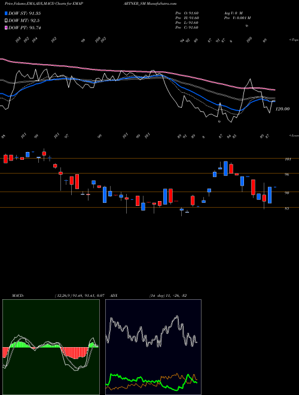299x395 pixels.
Task: Click the magenta DOW PT legend swatch
Action: coord(6,28)
